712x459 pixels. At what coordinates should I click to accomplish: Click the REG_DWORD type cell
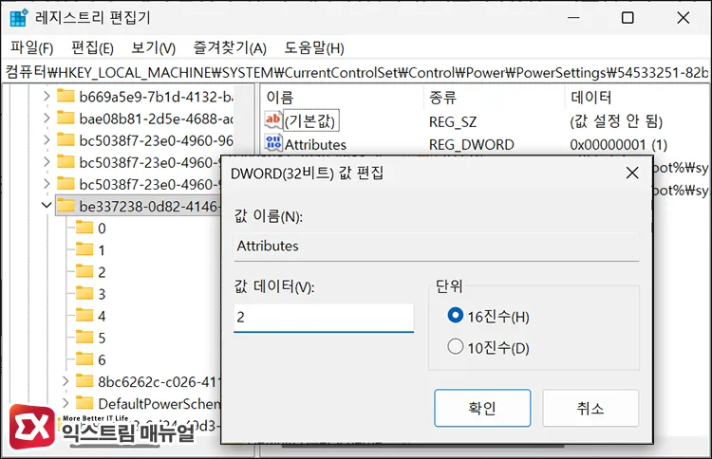pos(471,145)
